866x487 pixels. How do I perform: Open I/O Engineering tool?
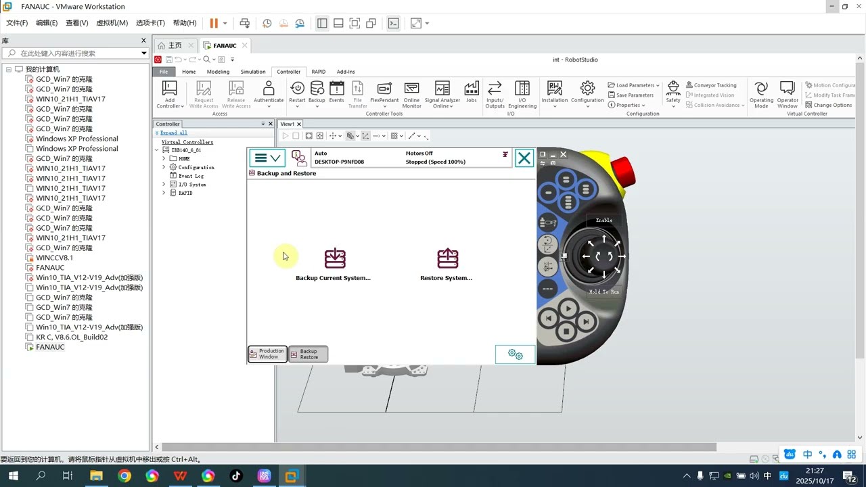click(x=522, y=94)
